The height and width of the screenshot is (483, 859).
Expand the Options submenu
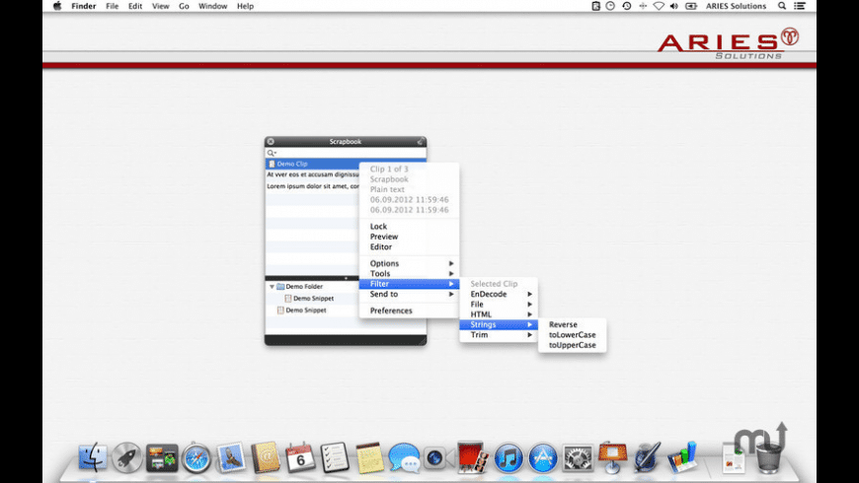point(409,263)
